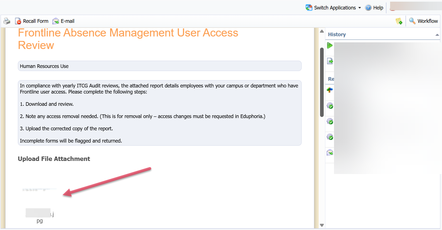Viewport: 442px width, 230px height.
Task: Click the envelope icon in the side panel
Action: tap(330, 153)
